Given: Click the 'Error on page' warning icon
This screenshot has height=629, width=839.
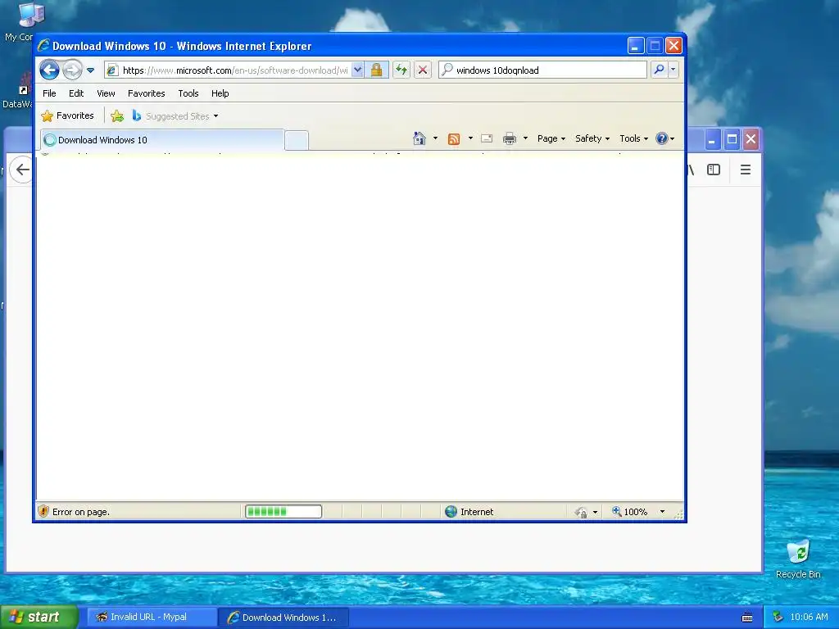Looking at the screenshot, I should click(43, 511).
